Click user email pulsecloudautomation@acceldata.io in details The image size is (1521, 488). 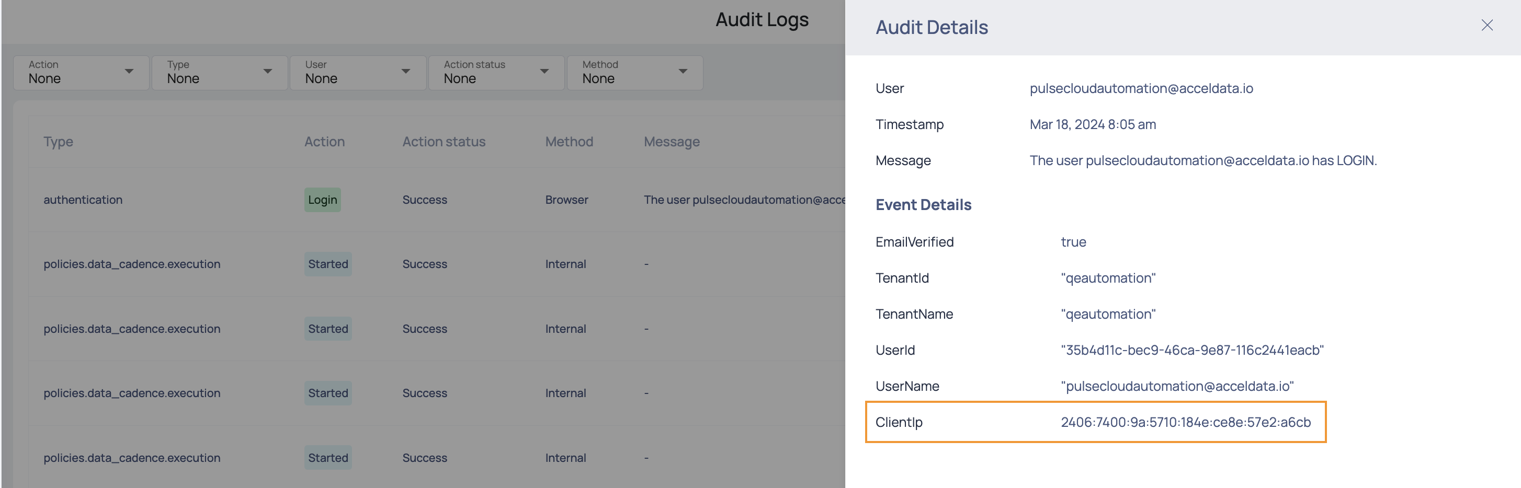point(1141,88)
